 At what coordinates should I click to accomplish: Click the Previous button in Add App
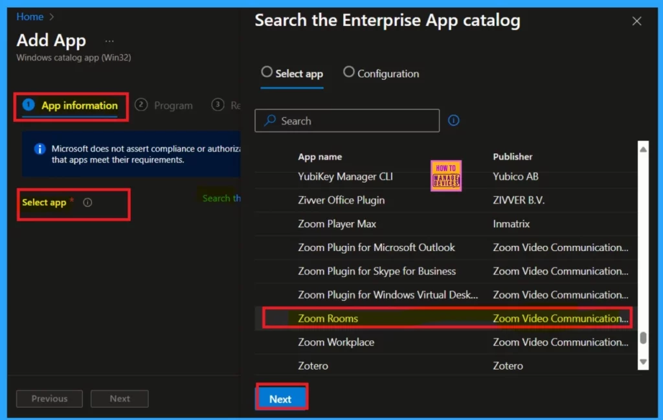pos(49,399)
